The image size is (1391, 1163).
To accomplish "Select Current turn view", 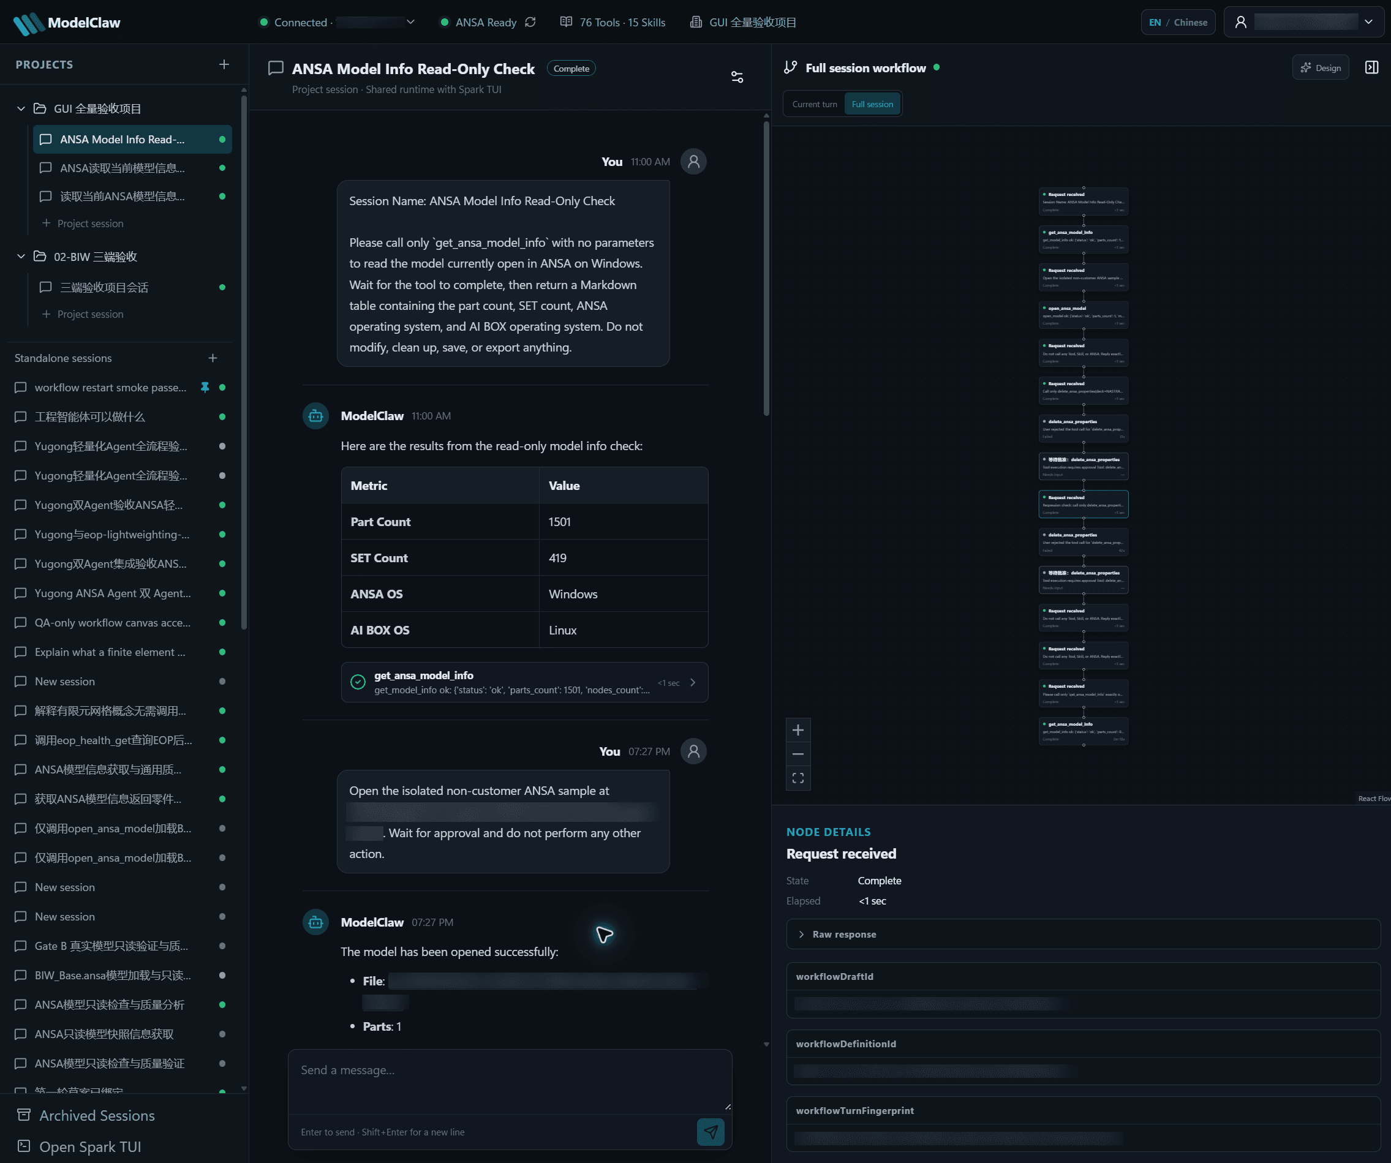I will (814, 105).
